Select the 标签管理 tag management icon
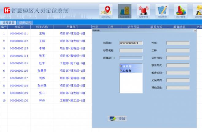The height and width of the screenshot is (132, 202). 124,11
